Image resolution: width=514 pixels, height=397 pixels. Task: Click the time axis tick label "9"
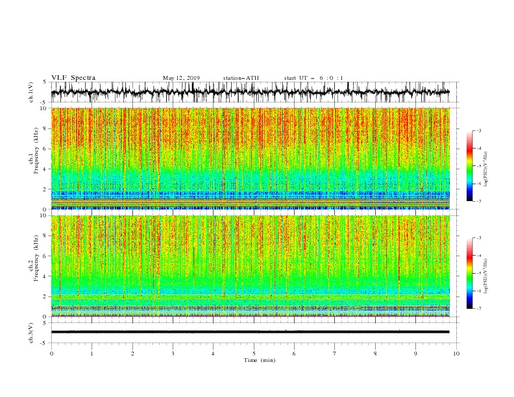(x=415, y=354)
